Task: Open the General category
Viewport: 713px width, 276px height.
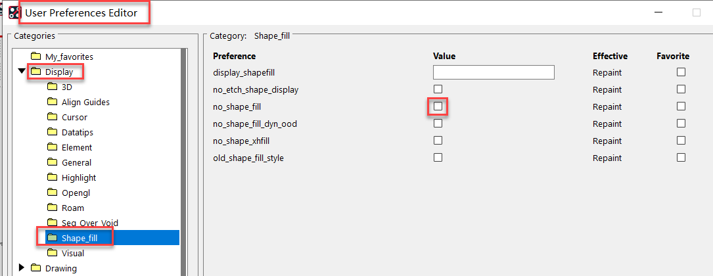Action: coord(76,162)
